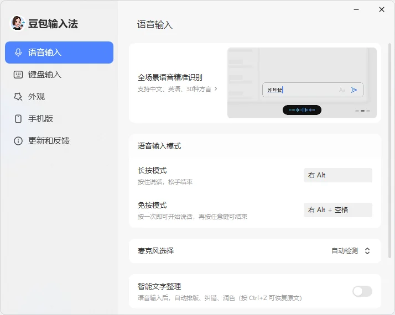The height and width of the screenshot is (315, 395).
Task: Select the first carousel page dot
Action: tap(357, 111)
